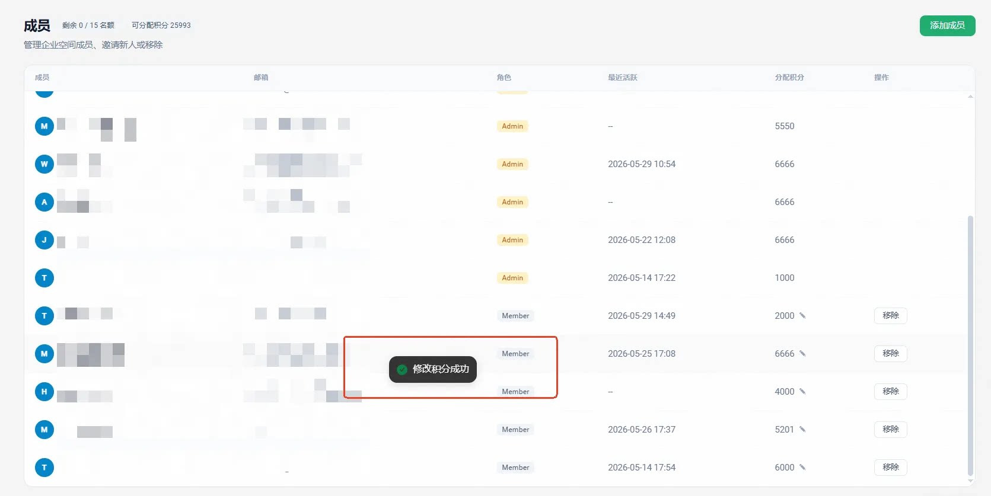Click the 操作 column header

tap(881, 78)
